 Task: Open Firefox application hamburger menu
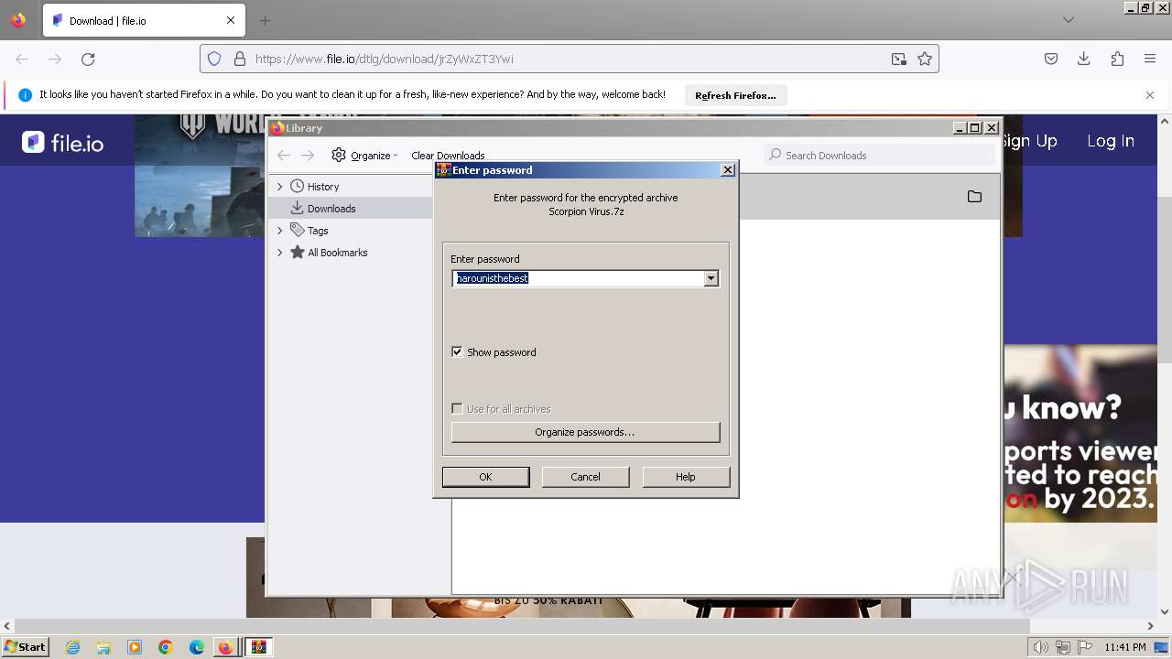tap(1150, 59)
